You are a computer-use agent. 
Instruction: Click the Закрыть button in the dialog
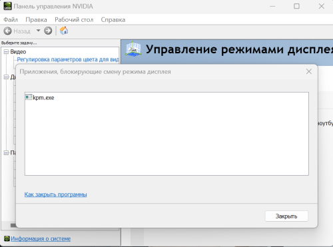(x=286, y=216)
